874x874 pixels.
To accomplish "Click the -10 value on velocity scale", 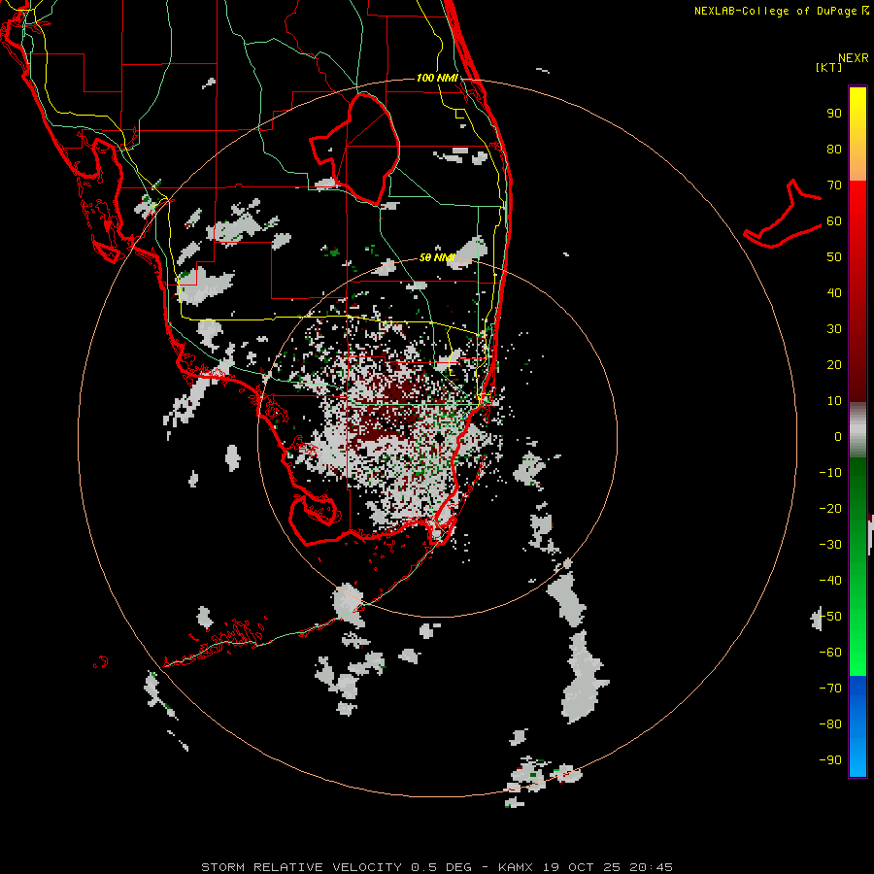I will point(830,473).
